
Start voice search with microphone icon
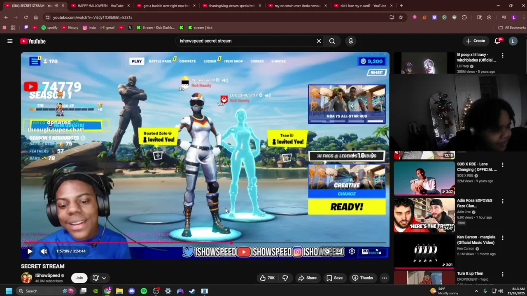[351, 41]
